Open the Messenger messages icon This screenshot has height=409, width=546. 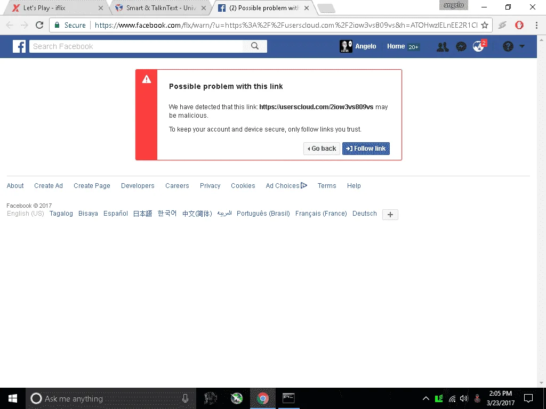pos(461,46)
